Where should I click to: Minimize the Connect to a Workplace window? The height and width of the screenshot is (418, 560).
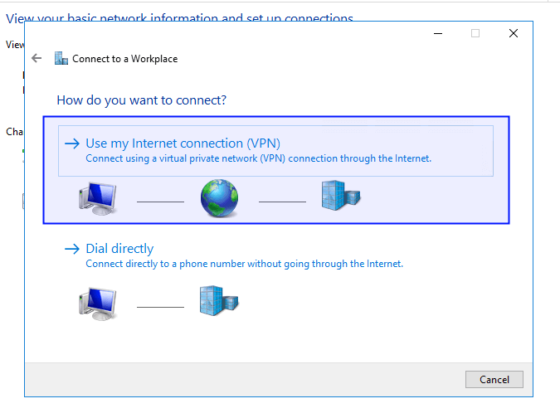pyautogui.click(x=437, y=33)
